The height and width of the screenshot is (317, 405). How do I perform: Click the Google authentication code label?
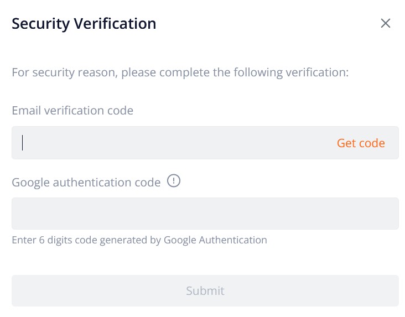(x=86, y=183)
